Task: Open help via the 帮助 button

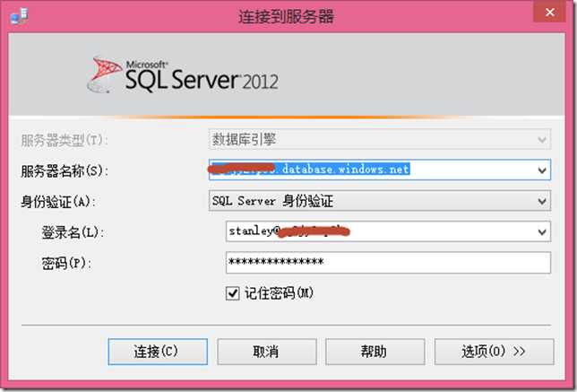Action: point(375,352)
